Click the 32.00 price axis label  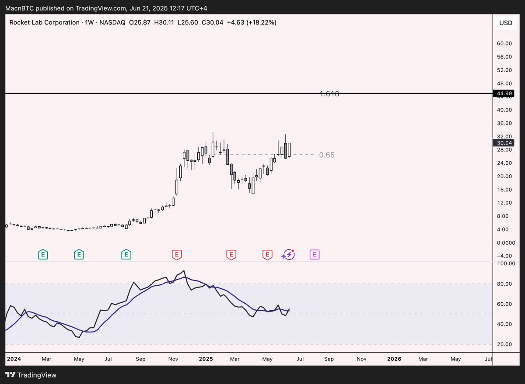click(x=504, y=137)
